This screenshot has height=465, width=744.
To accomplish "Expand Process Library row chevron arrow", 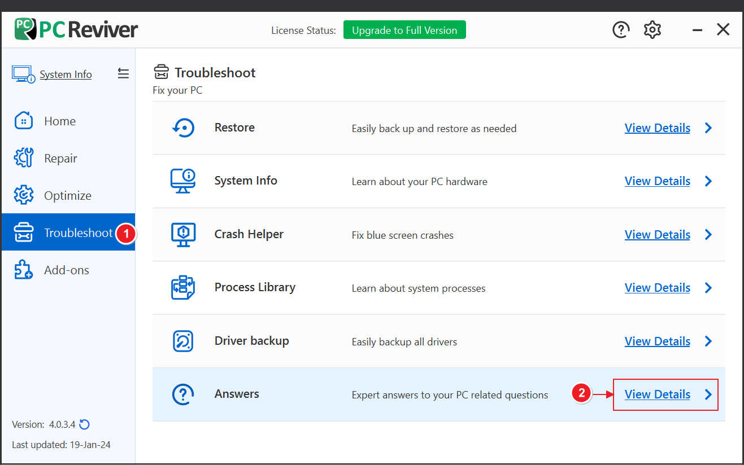I will pos(708,288).
